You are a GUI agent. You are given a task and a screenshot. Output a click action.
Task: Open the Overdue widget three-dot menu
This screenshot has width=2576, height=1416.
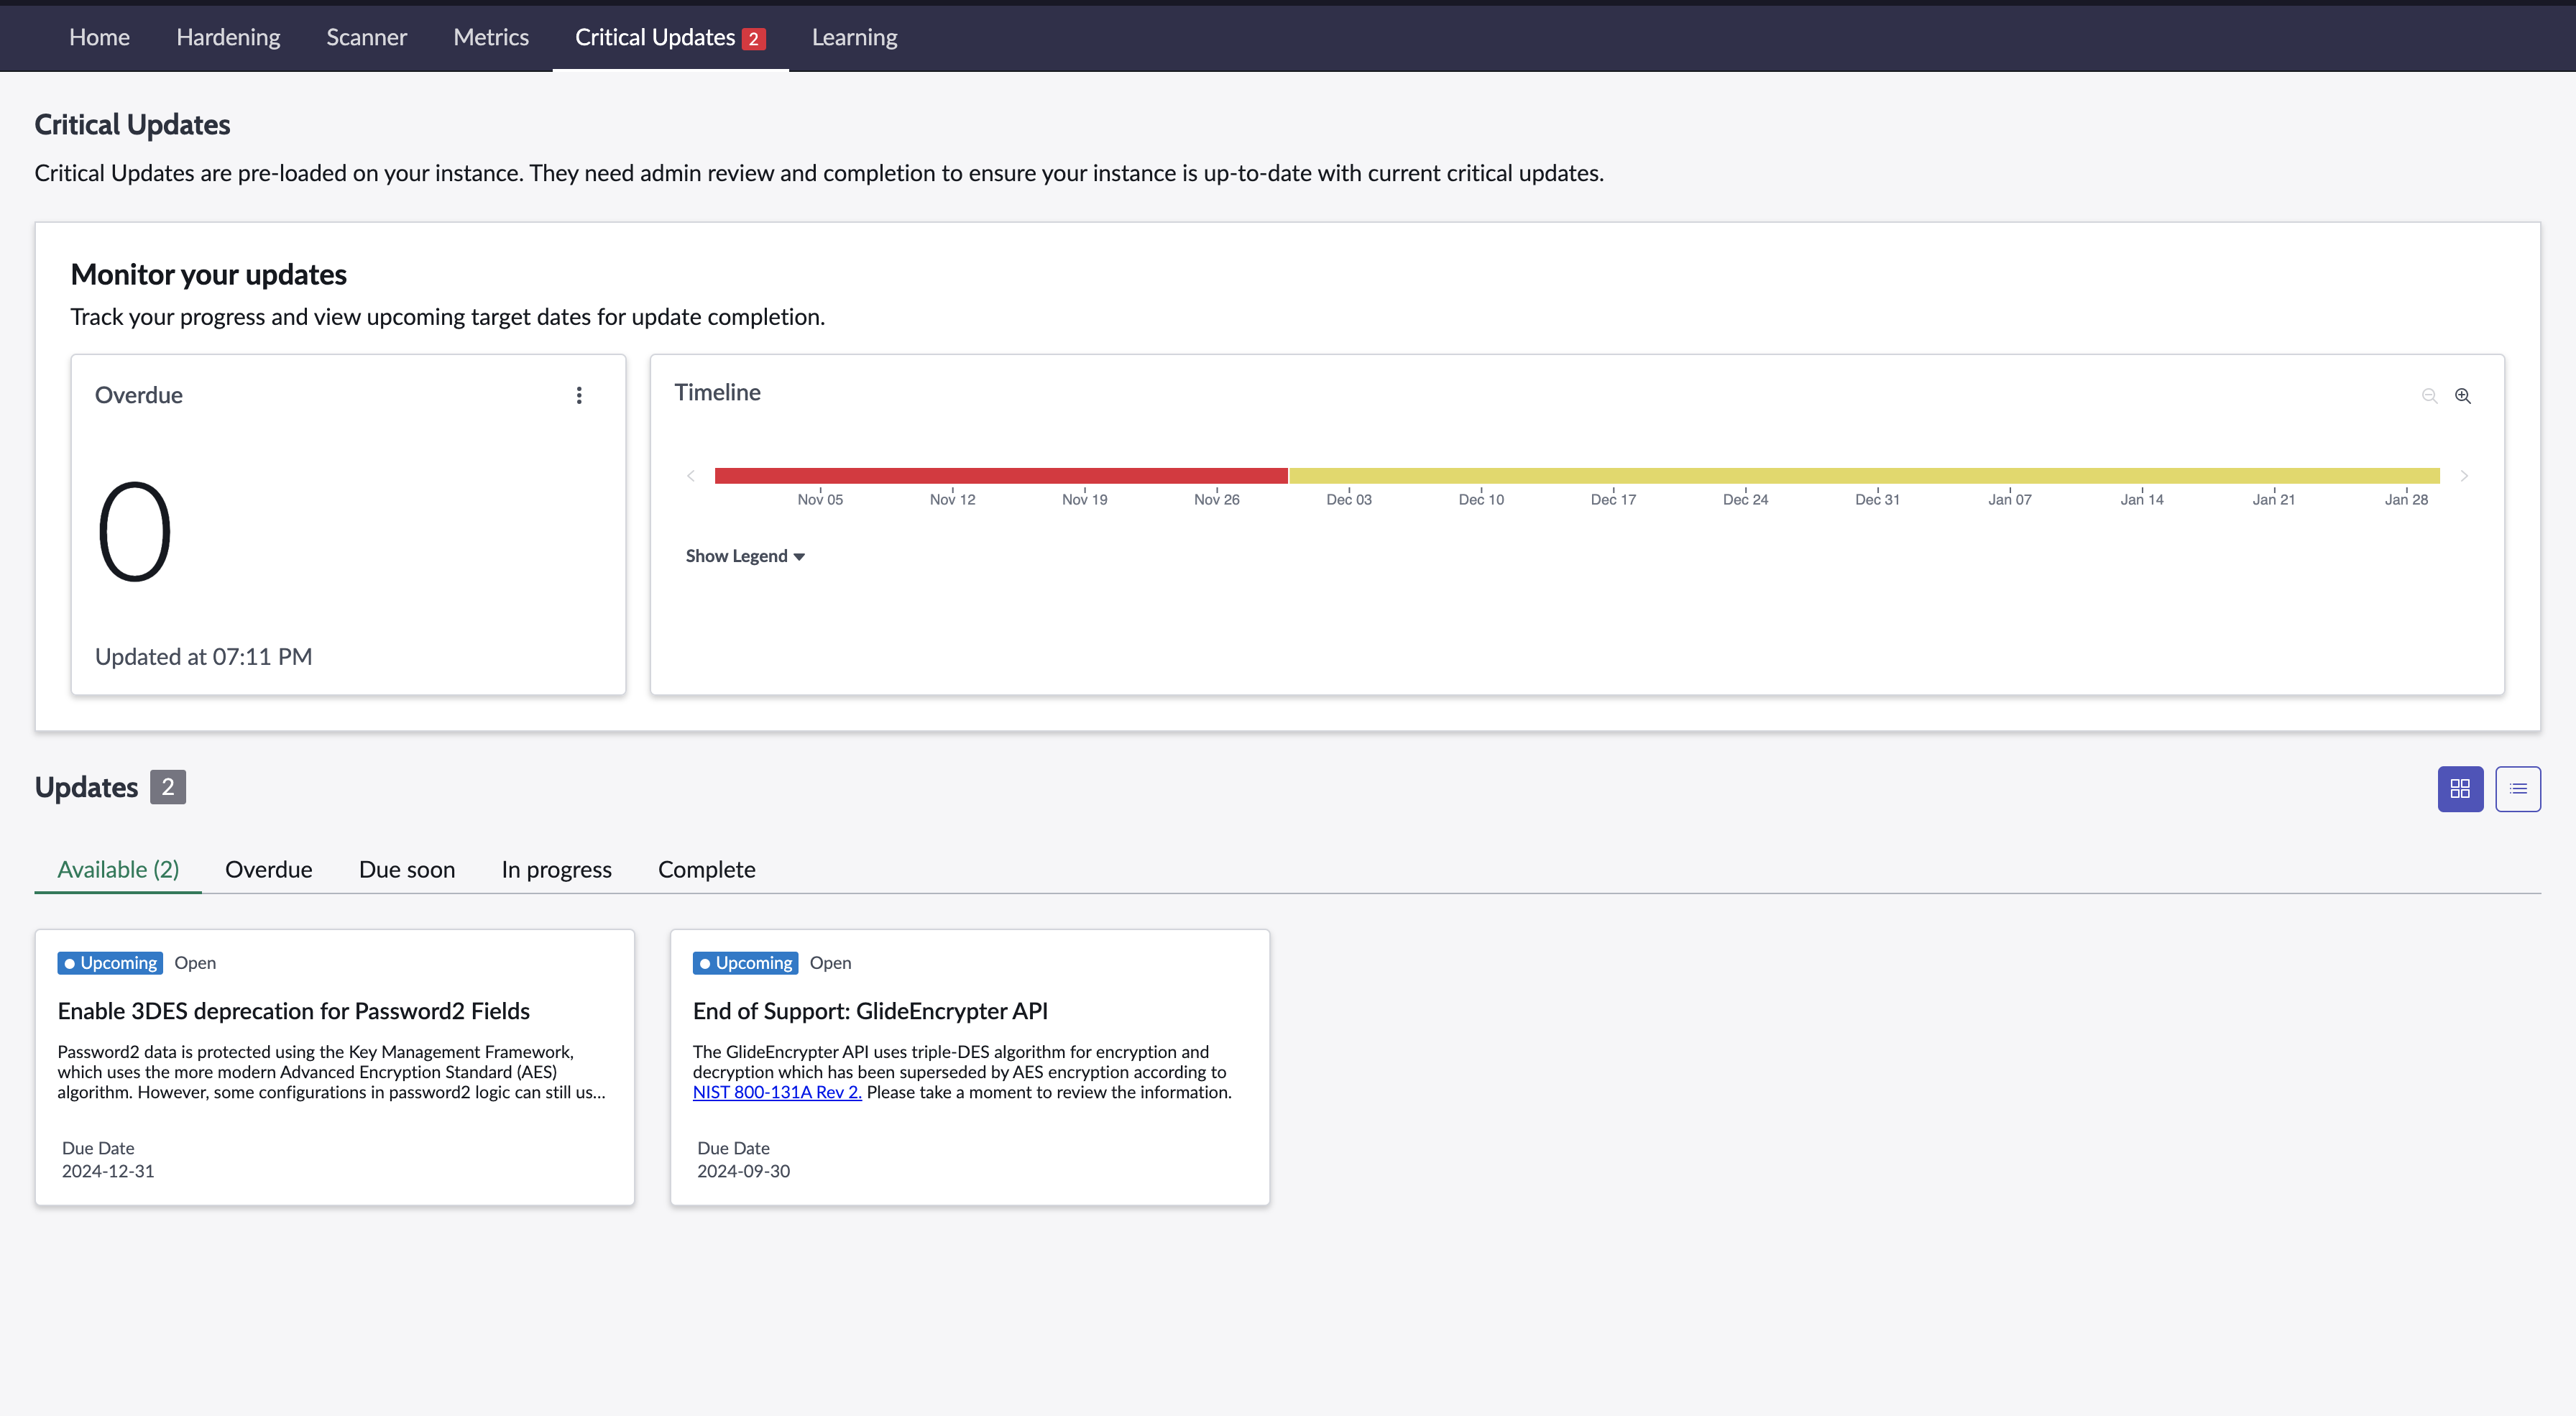(x=579, y=395)
